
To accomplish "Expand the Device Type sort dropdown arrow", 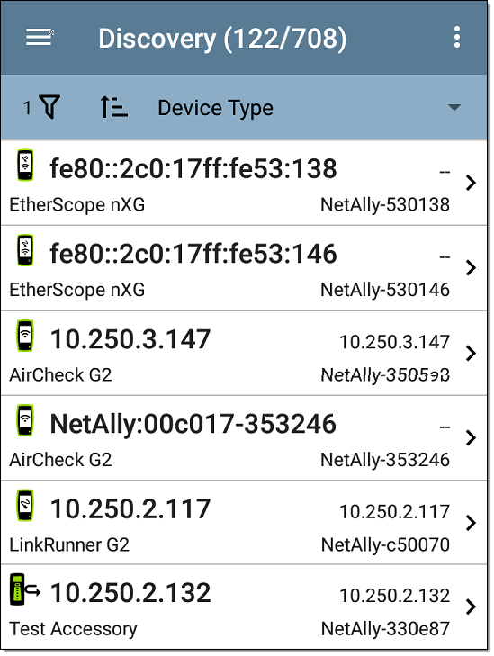I will point(454,107).
